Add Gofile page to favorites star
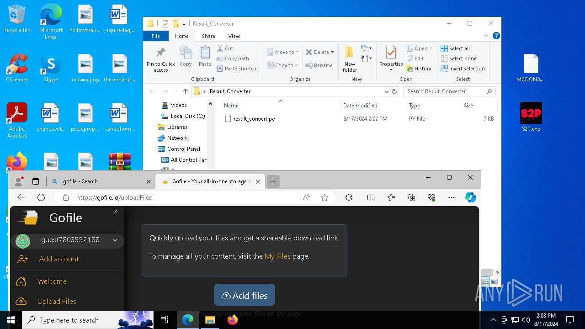Viewport: 585px width, 329px height. point(324,197)
